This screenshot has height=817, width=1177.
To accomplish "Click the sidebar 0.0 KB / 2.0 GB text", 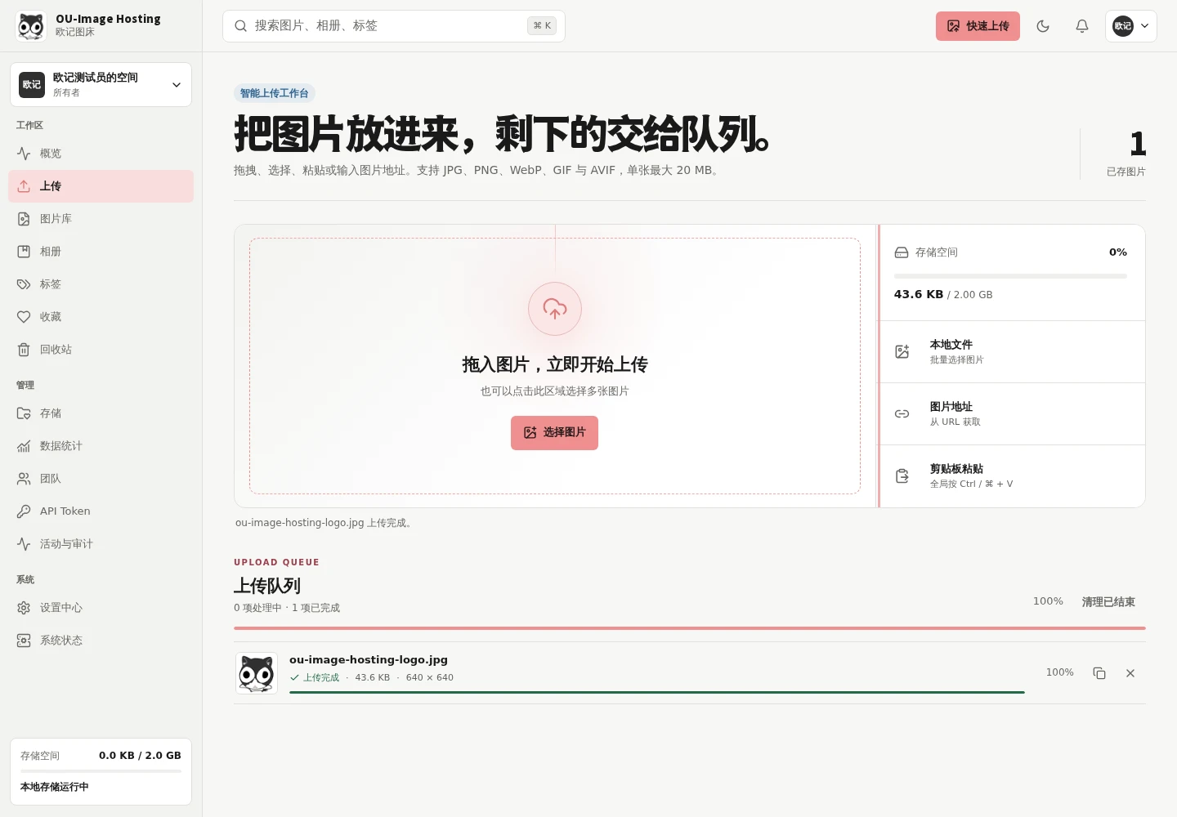I will [x=140, y=756].
